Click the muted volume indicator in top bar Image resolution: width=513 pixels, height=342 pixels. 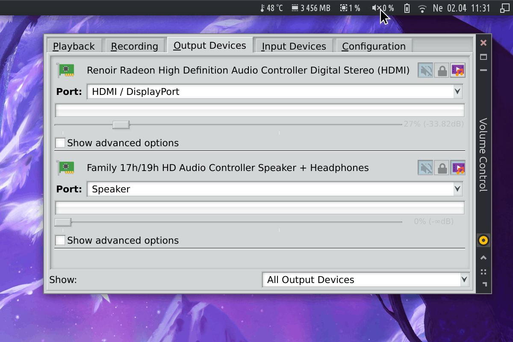[x=383, y=8]
